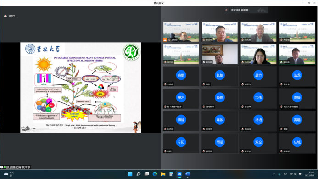This screenshot has width=318, height=179.
Task: Open Microsoft Word from the taskbar
Action: pos(188,174)
